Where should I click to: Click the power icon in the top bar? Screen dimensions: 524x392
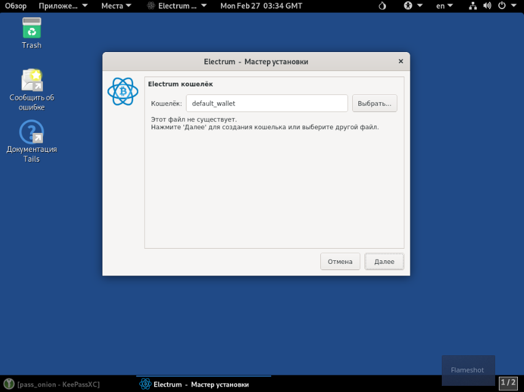(503, 6)
